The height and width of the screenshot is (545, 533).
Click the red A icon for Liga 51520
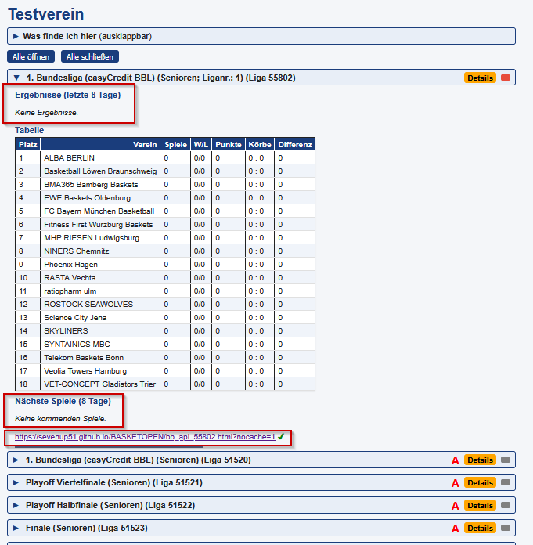(456, 460)
